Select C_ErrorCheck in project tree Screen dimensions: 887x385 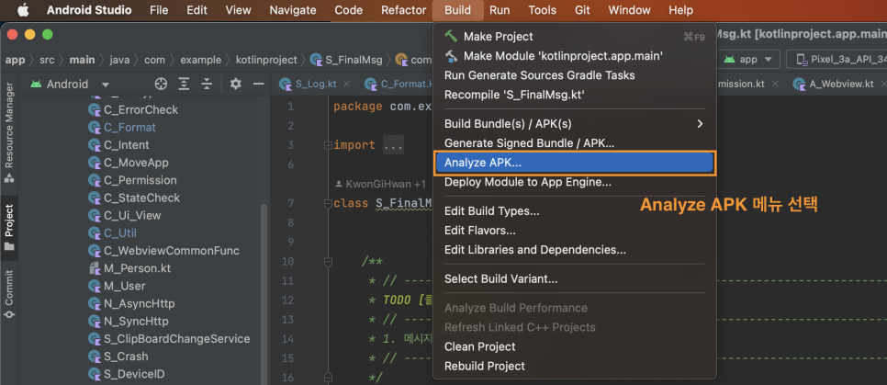140,109
